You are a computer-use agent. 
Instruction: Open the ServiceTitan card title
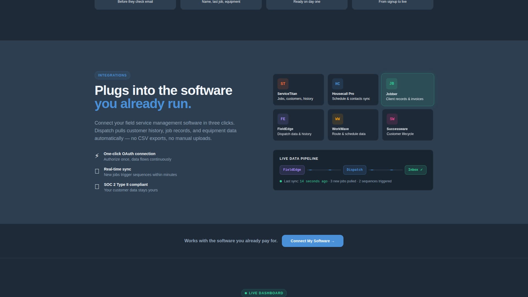[287, 94]
